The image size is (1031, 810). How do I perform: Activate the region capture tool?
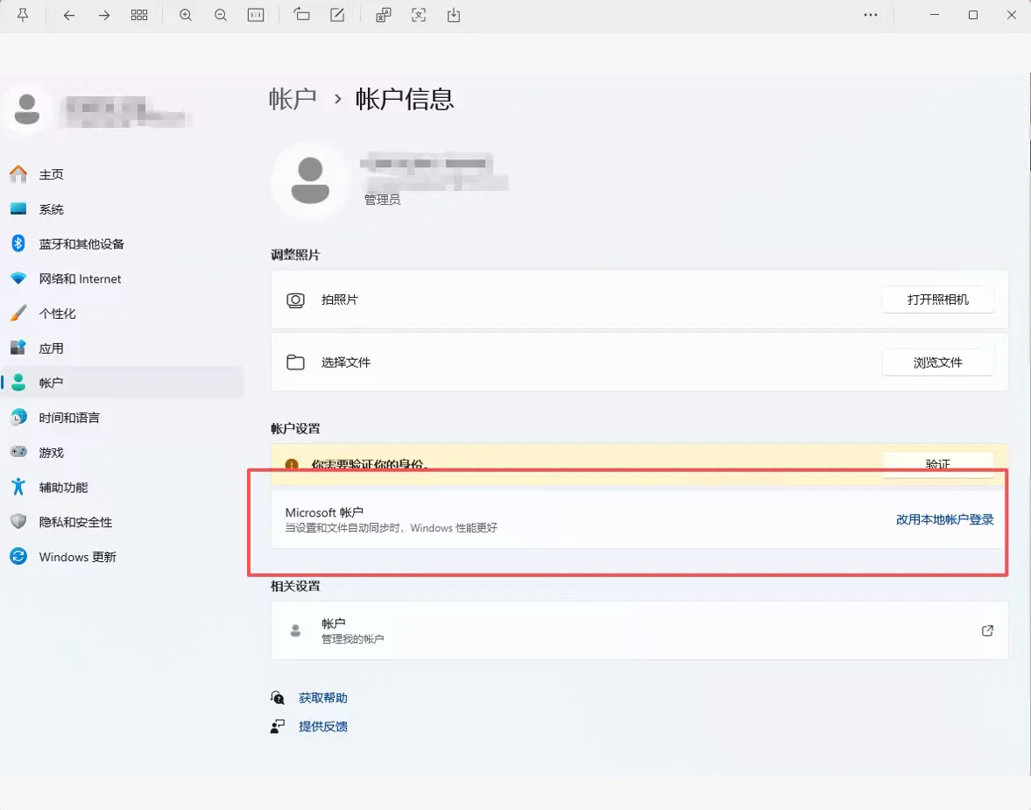pyautogui.click(x=419, y=15)
